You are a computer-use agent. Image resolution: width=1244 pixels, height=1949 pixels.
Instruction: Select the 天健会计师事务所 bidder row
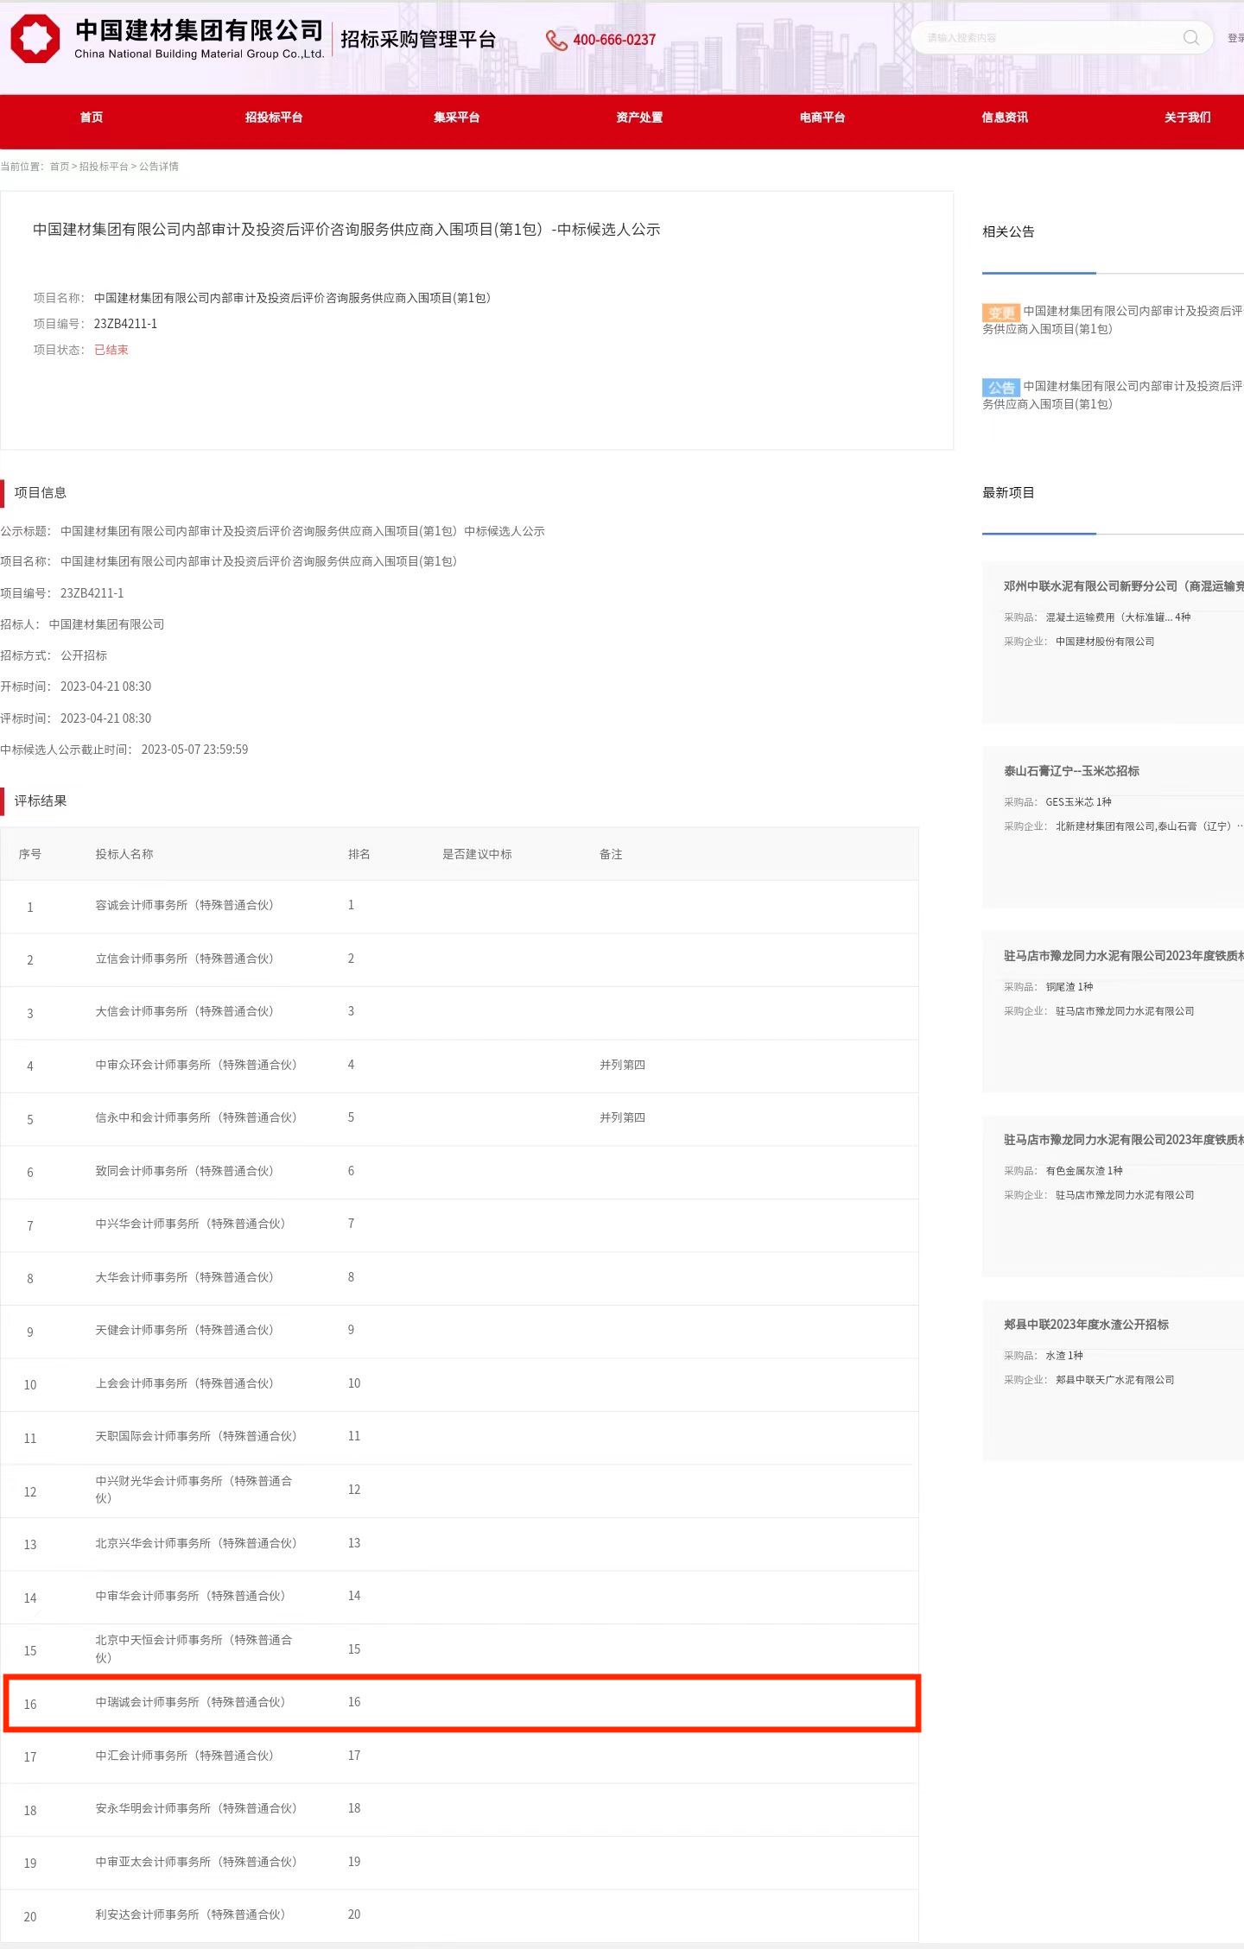coord(460,1332)
